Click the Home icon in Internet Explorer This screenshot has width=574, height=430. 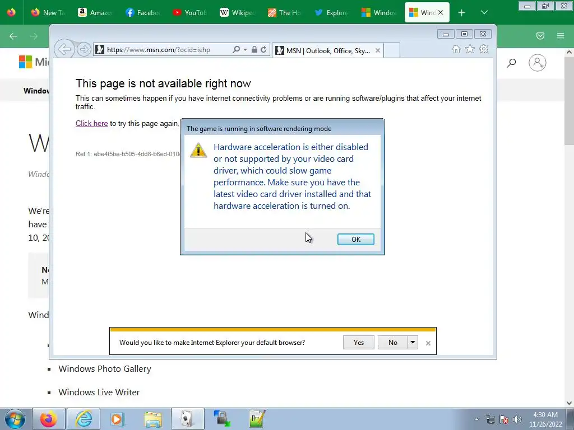coord(456,49)
